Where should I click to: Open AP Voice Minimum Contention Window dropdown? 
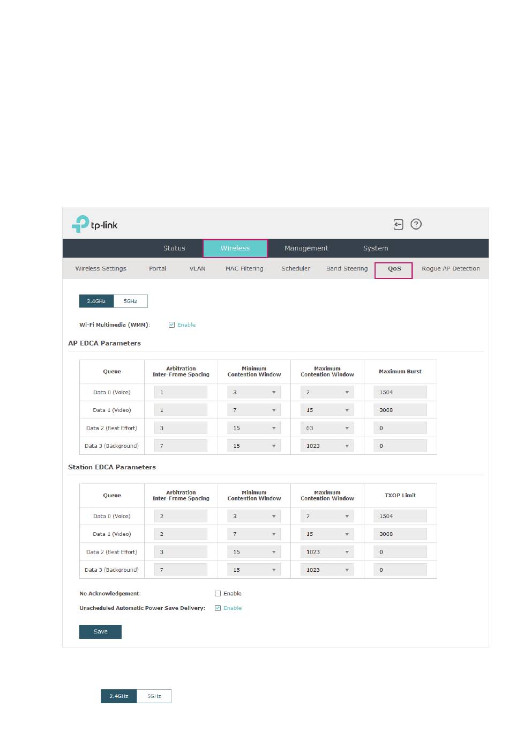[x=254, y=392]
